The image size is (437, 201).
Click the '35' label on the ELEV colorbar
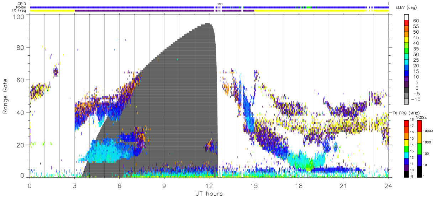click(415, 49)
